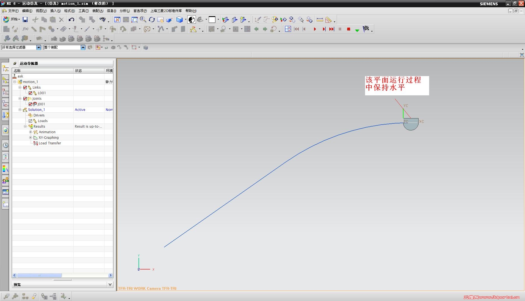
Task: Click the background color white swatch
Action: pos(212,20)
